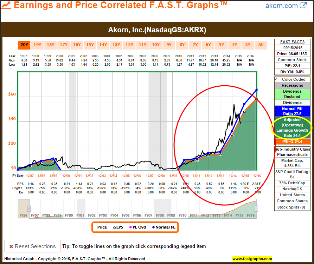Toggle the Price line in legend

(102, 227)
